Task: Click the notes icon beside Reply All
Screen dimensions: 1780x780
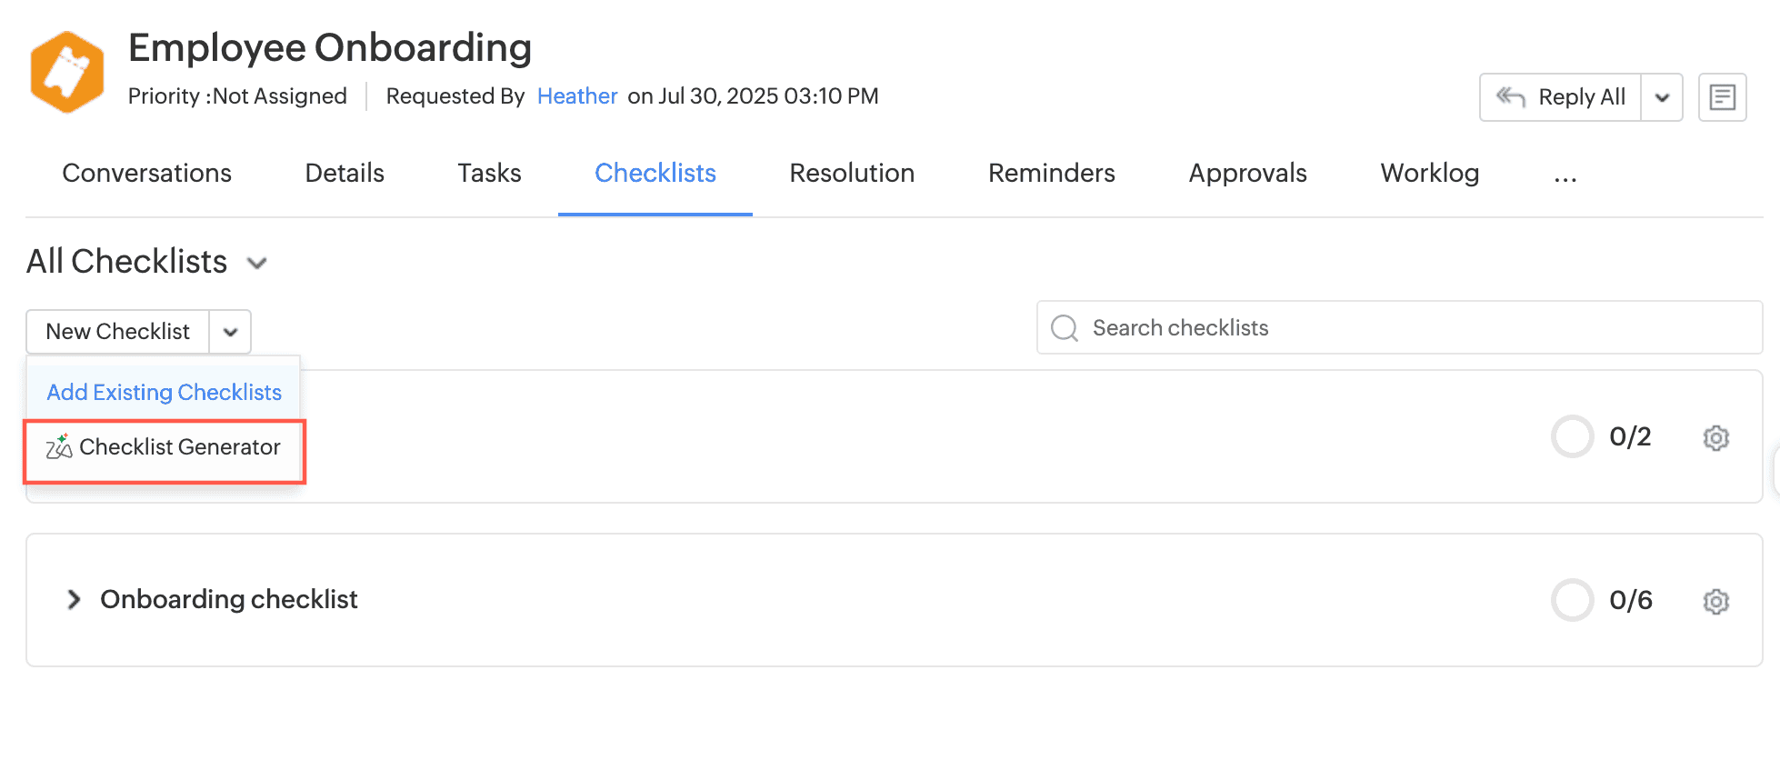Action: pos(1722,97)
